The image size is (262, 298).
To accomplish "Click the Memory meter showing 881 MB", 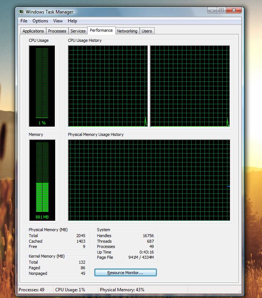I will click(x=42, y=180).
